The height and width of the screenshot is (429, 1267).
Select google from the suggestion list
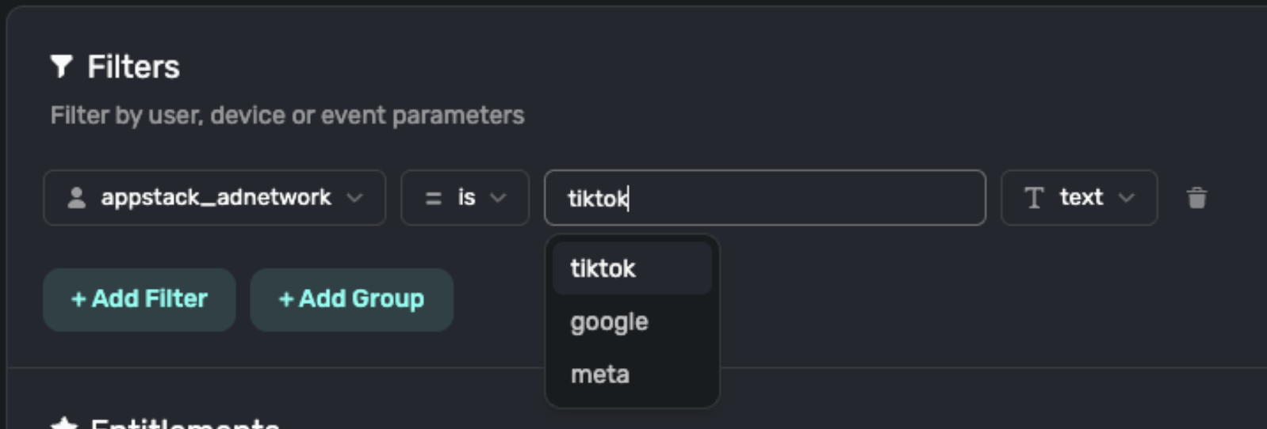632,321
